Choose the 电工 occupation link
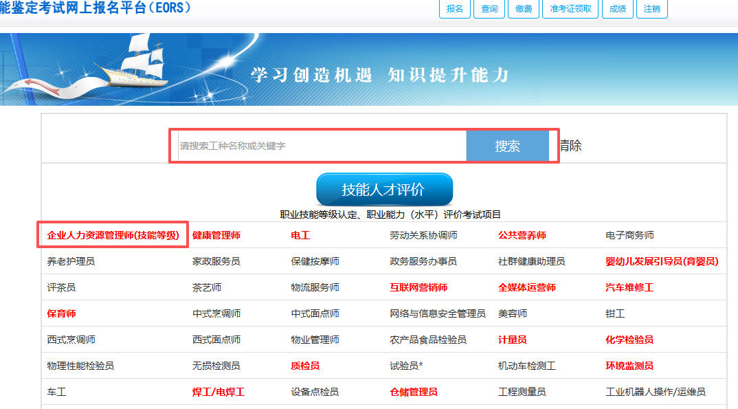738x409 pixels. click(x=300, y=235)
